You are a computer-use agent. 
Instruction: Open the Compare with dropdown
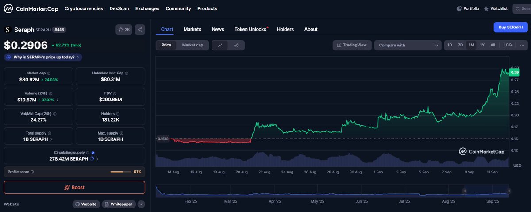pos(407,45)
